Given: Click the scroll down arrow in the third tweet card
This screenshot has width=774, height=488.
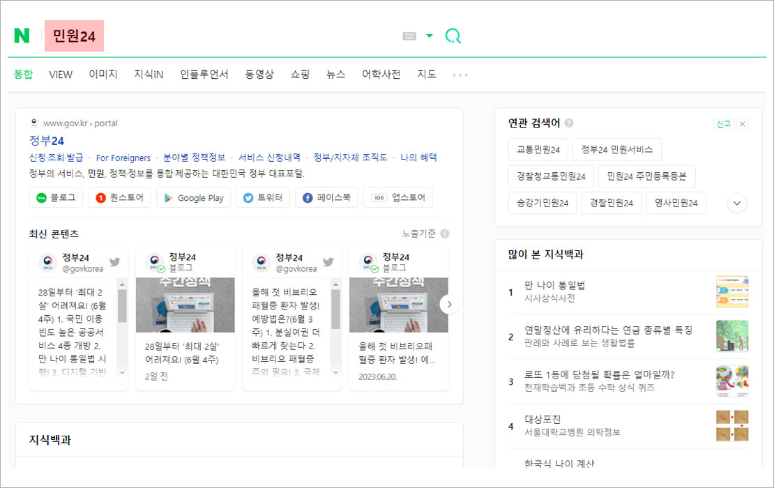Looking at the screenshot, I should [x=335, y=373].
